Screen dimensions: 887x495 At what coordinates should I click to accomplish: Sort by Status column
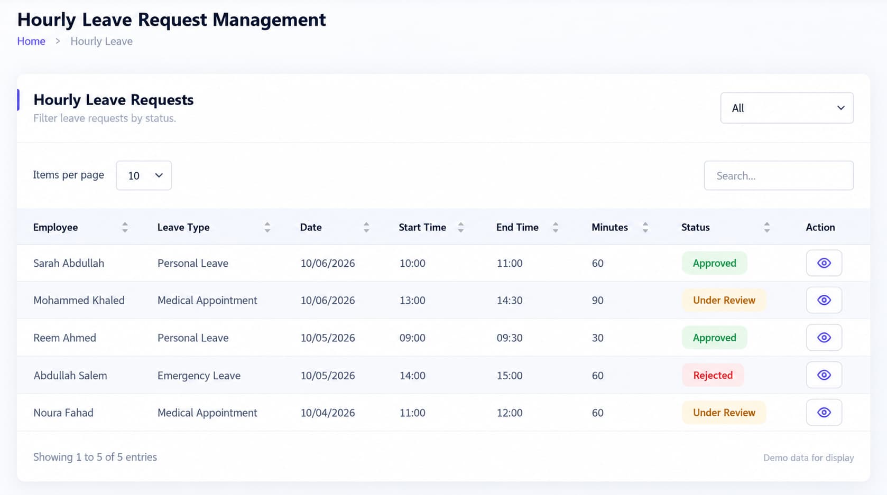(x=767, y=227)
